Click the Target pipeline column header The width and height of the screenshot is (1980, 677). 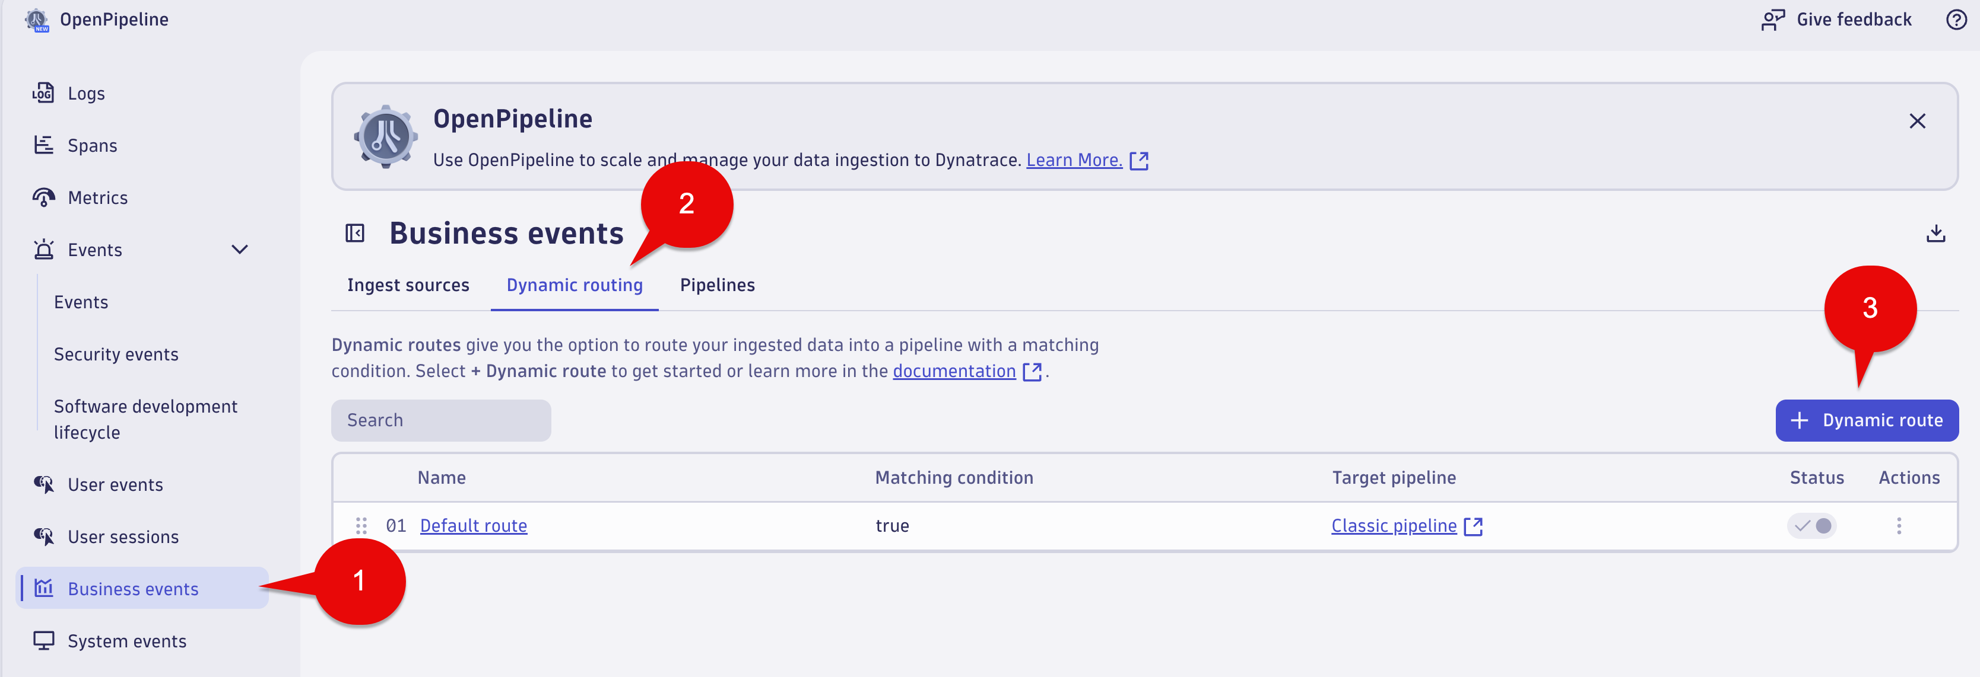(x=1394, y=477)
